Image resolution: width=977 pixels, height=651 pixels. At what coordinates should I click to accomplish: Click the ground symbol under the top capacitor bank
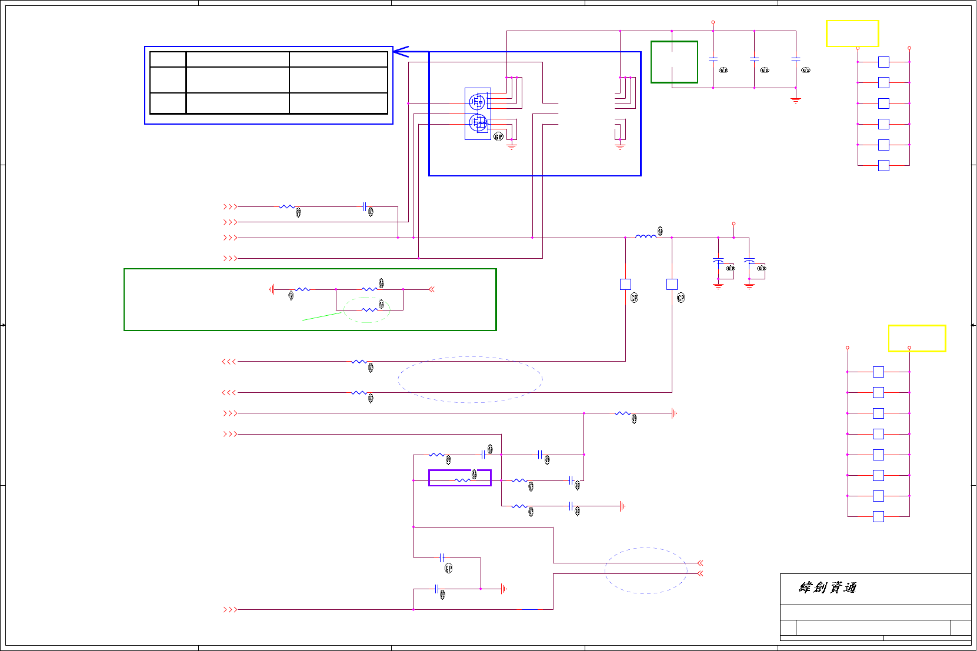796,100
